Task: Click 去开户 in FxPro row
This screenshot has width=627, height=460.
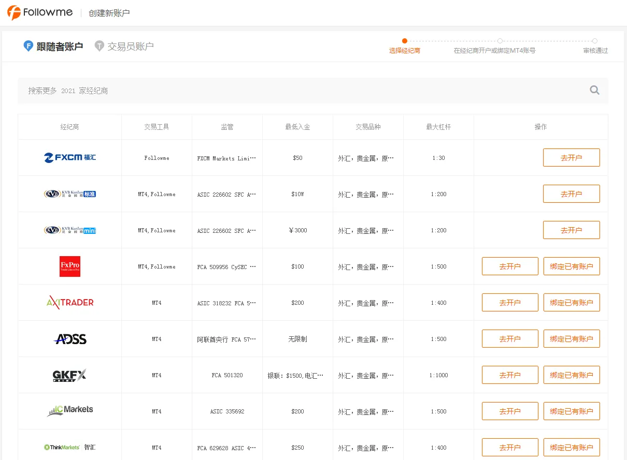Action: (x=510, y=266)
